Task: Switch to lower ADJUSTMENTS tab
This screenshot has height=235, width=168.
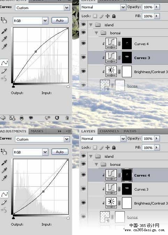Action: [13, 131]
